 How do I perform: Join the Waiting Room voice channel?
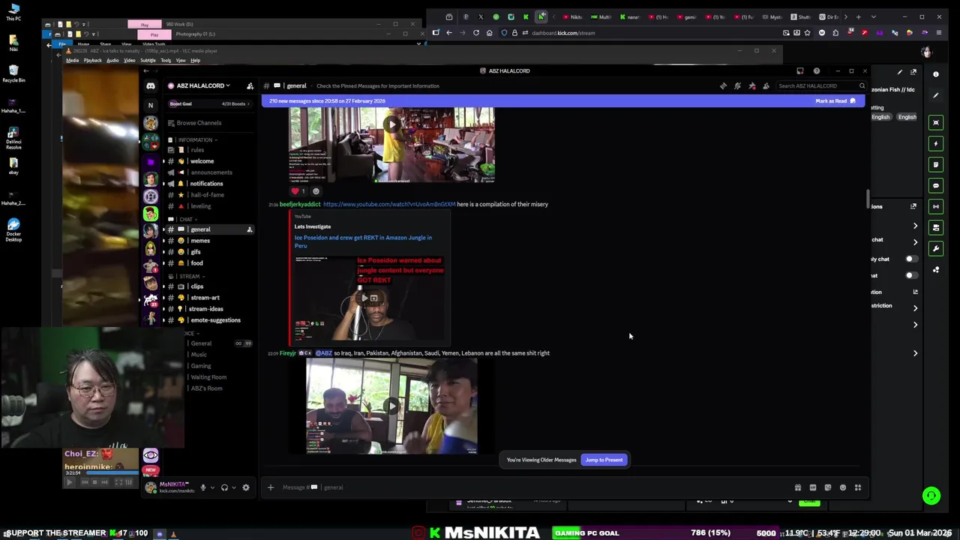tap(208, 377)
